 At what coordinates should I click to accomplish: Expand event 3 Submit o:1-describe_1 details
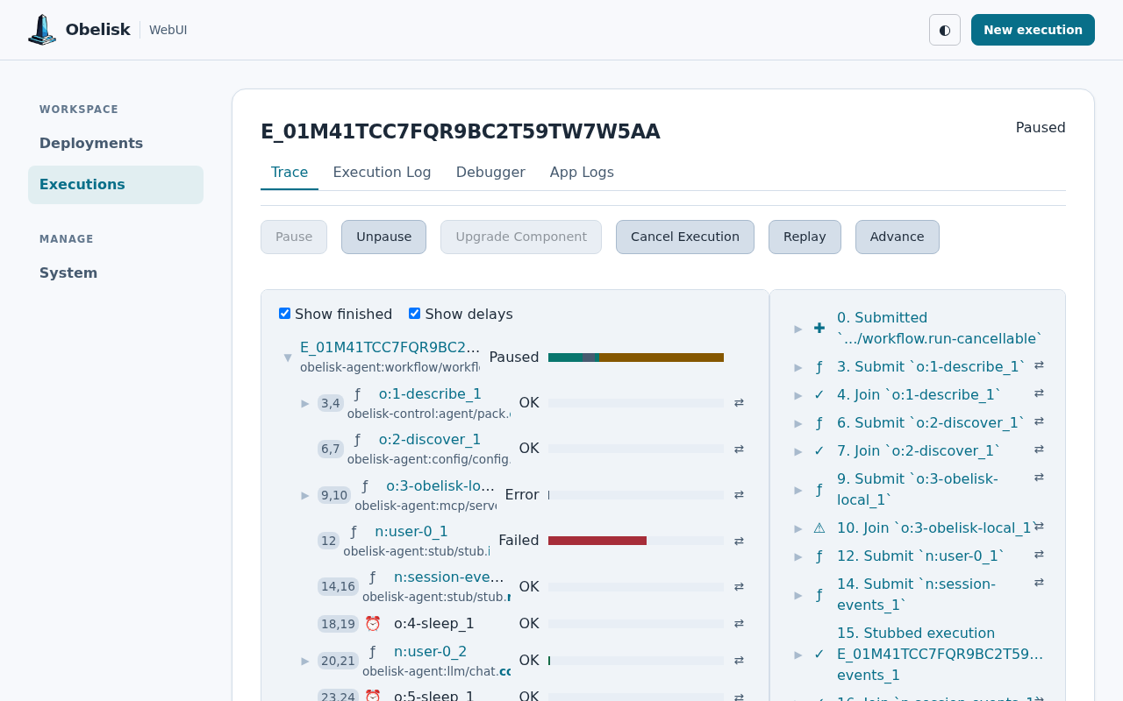[x=798, y=367]
